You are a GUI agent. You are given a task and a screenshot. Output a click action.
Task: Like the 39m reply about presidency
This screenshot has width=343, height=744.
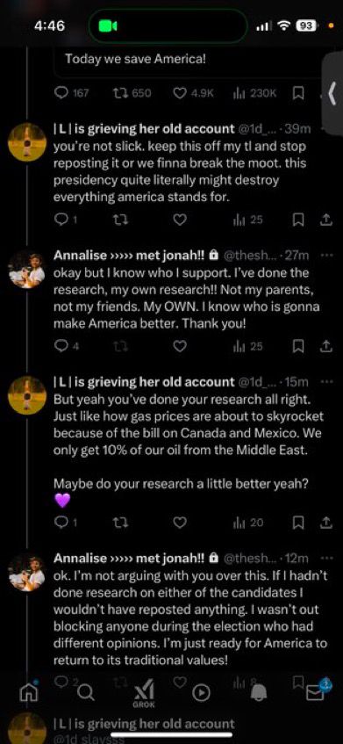(x=180, y=220)
